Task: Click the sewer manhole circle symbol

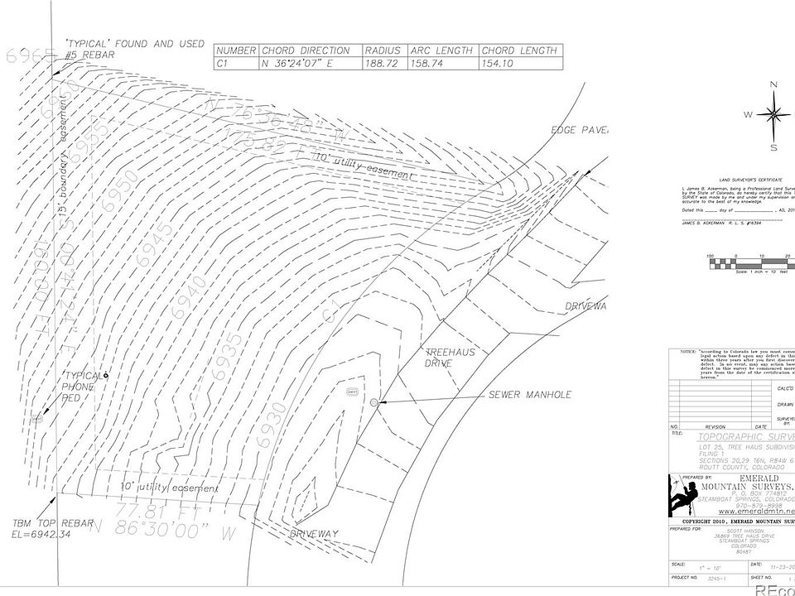Action: pos(374,402)
